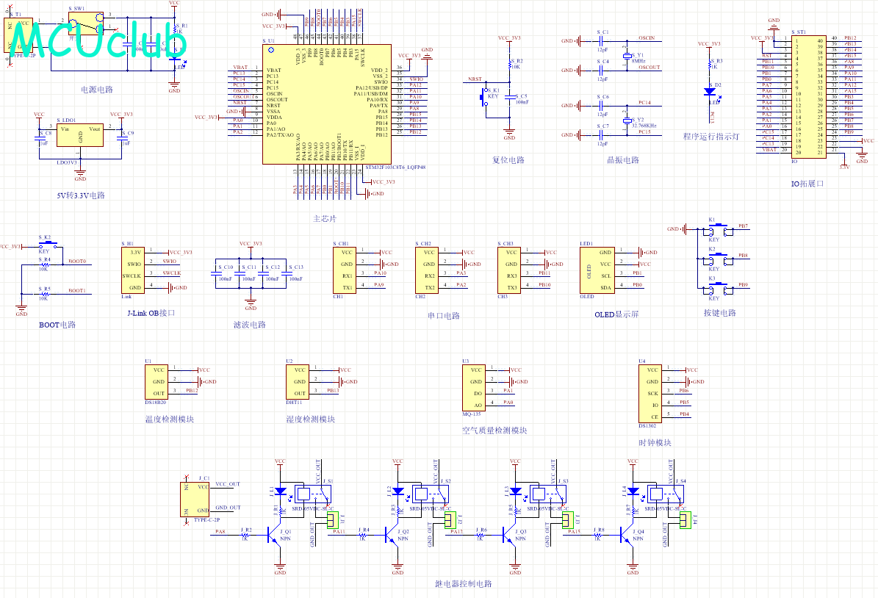Click the 时钟模块 caption
Viewport: 878px width, 598px height.
(x=655, y=442)
